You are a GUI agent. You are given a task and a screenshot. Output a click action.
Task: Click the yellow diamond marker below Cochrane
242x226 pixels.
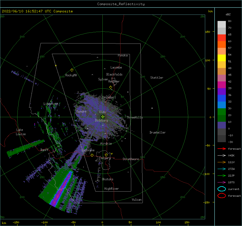pos(92,155)
